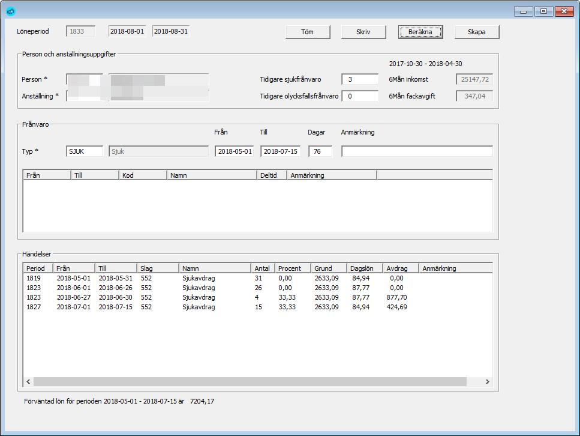
Task: Click the Frånvaro list's Till column header
Action: click(95, 175)
